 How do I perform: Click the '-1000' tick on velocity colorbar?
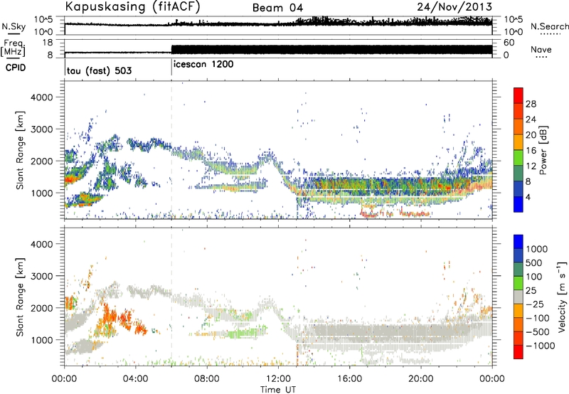[541, 346]
